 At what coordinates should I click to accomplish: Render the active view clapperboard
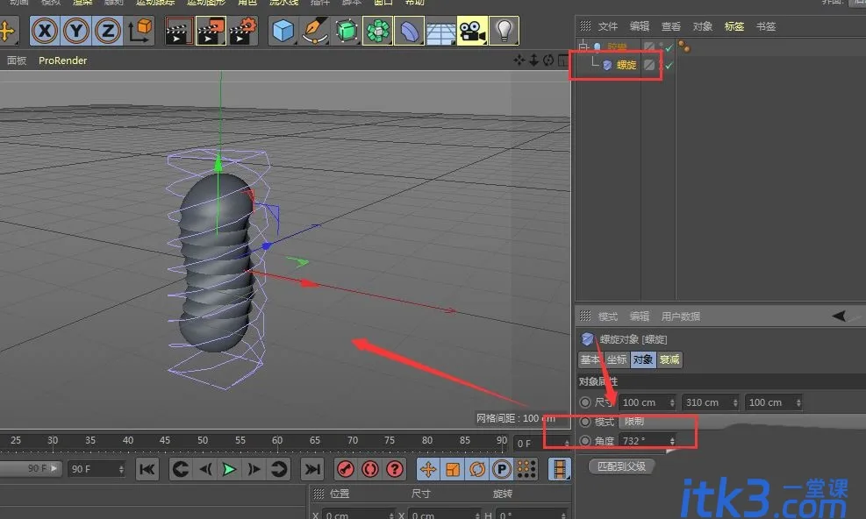pyautogui.click(x=179, y=31)
